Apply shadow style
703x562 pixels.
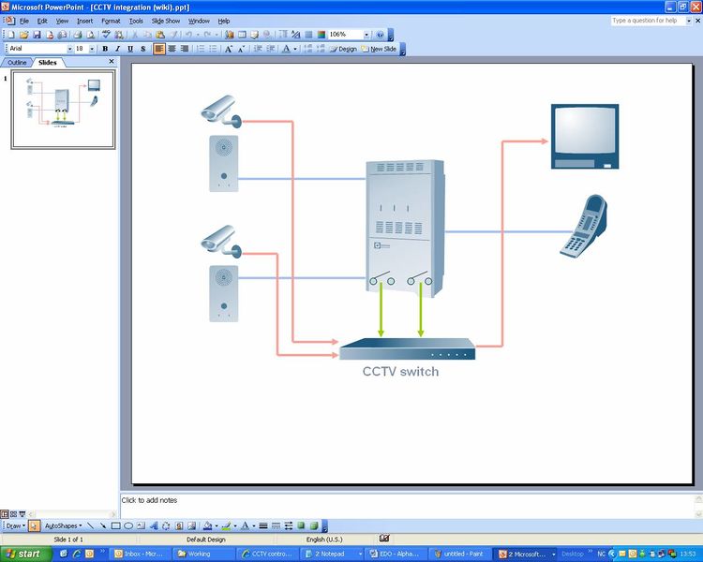click(x=301, y=525)
